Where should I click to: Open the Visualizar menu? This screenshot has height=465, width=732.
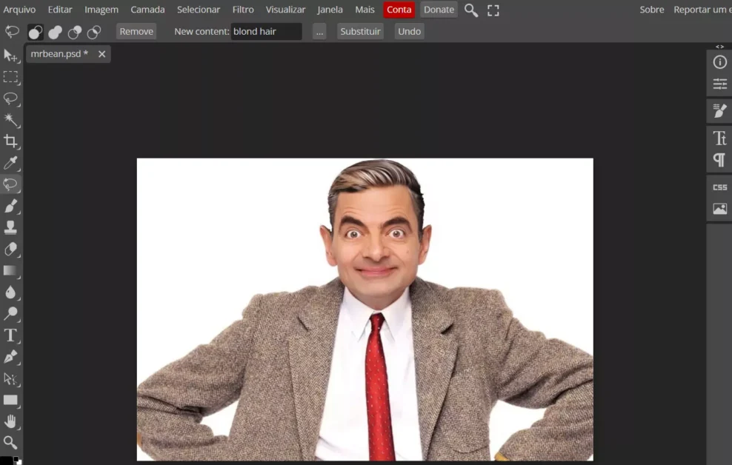tap(285, 10)
